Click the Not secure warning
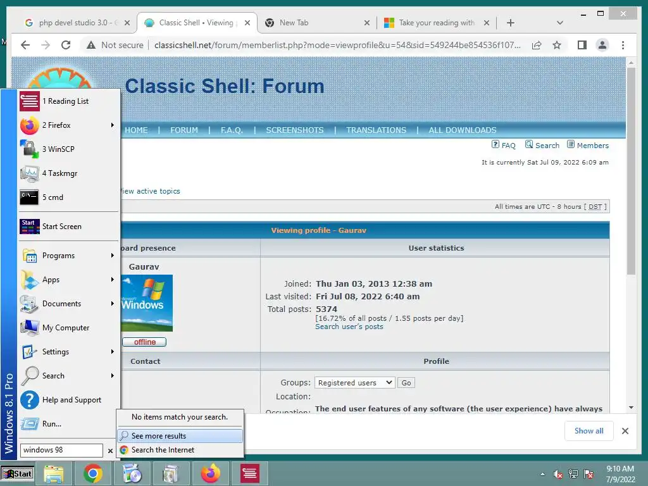Image resolution: width=648 pixels, height=486 pixels. click(115, 45)
